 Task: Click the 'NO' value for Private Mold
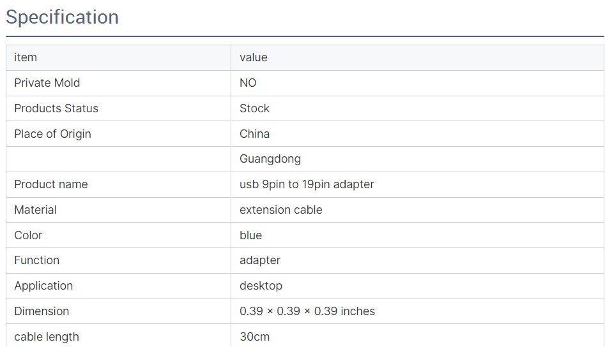(248, 83)
